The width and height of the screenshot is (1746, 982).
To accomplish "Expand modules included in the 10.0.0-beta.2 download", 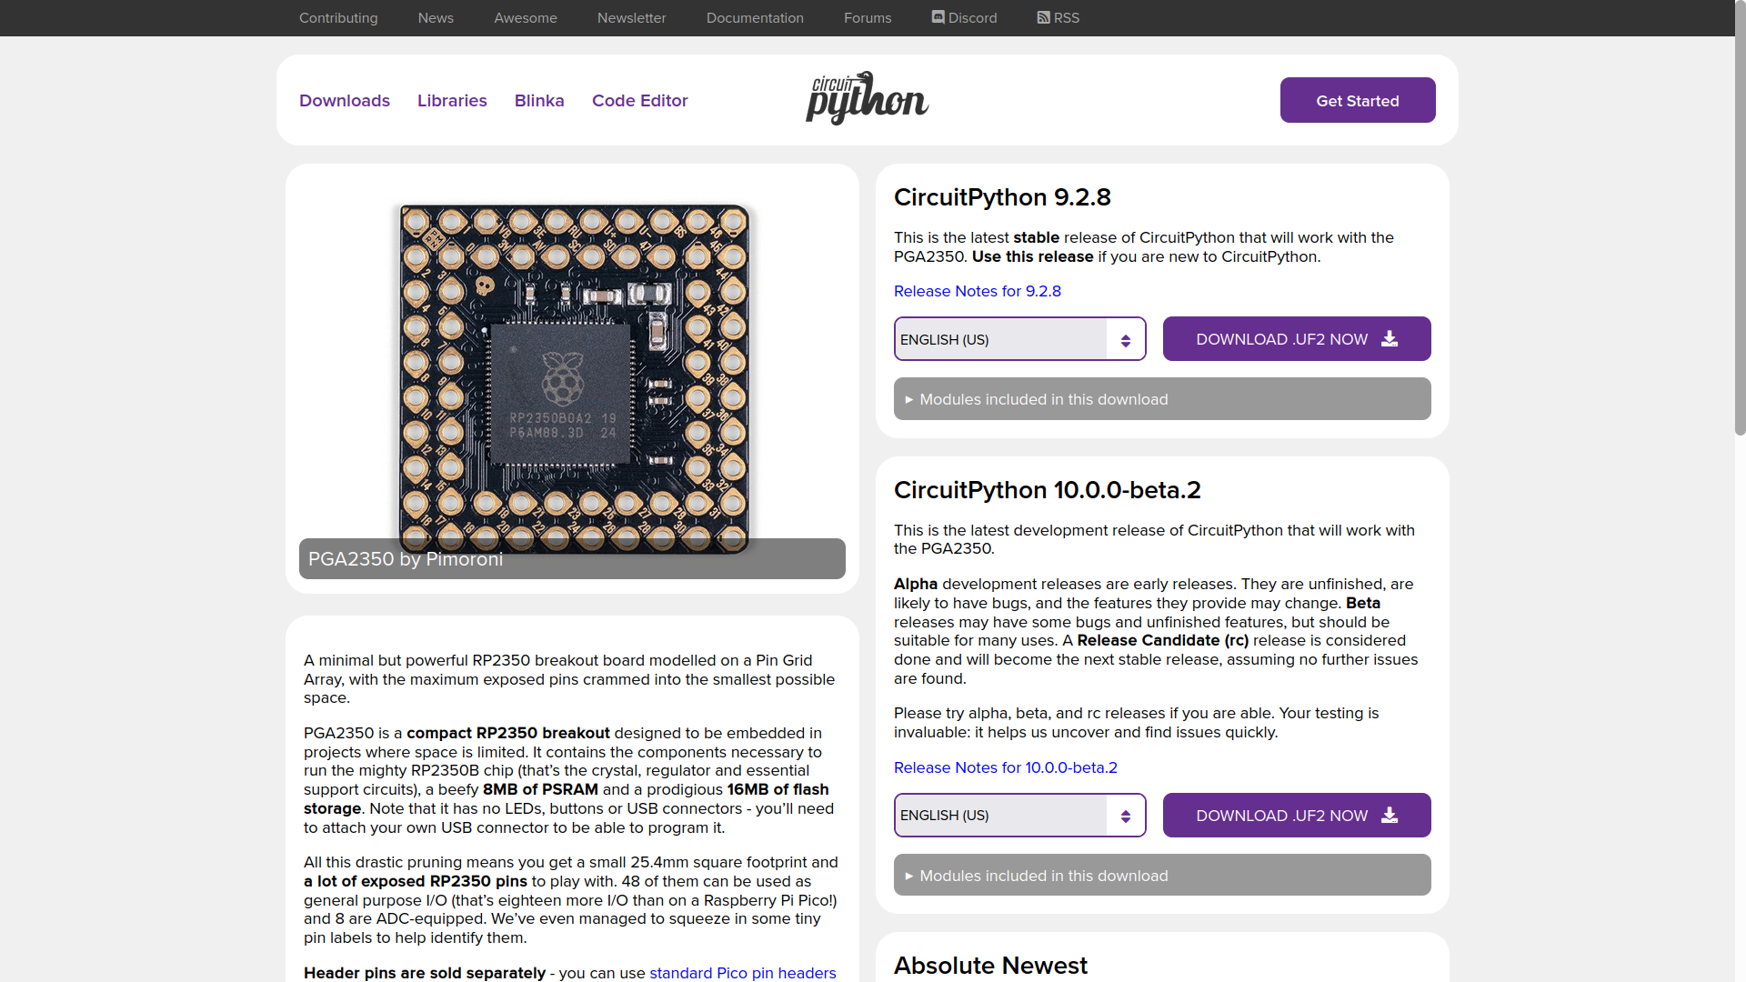I will [1162, 876].
